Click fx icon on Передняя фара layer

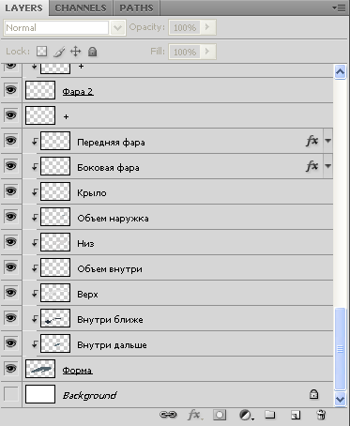coord(312,141)
